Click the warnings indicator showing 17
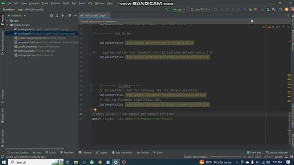The width and height of the screenshot is (294, 165). [x=271, y=27]
